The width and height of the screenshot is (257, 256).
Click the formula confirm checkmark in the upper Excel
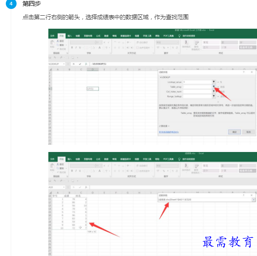tap(80, 64)
